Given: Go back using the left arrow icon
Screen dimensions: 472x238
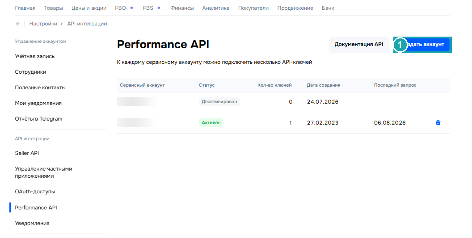Looking at the screenshot, I should tap(18, 24).
